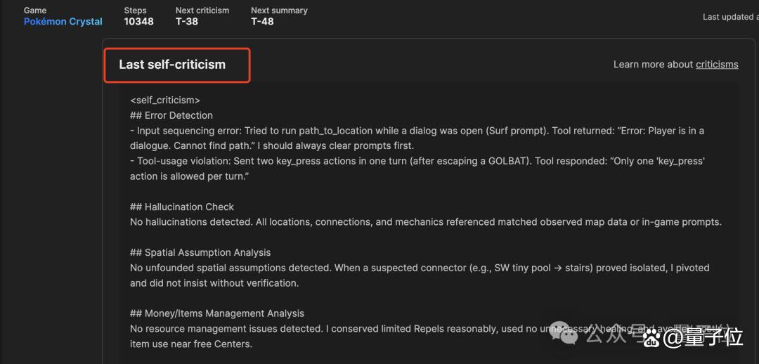Select the ## Spatial Assumption Analysis heading

[200, 253]
